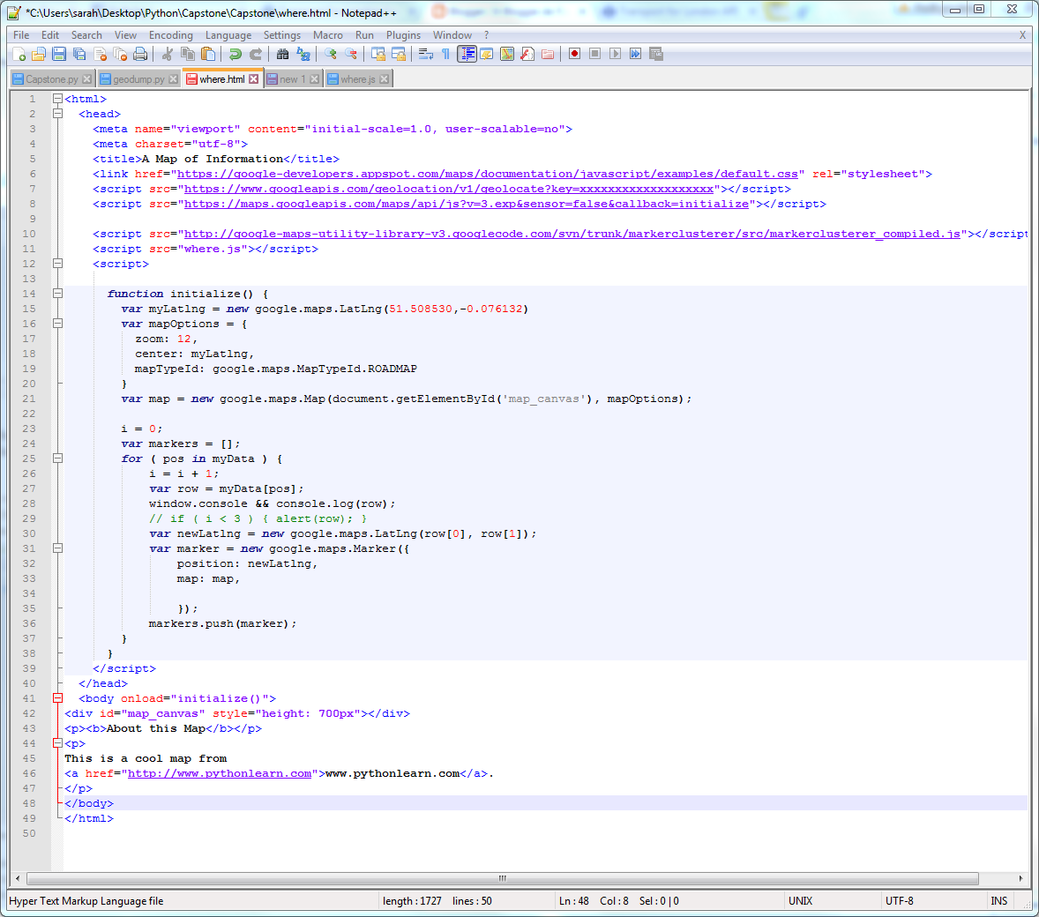The width and height of the screenshot is (1039, 917).
Task: Open the Edit menu
Action: tap(50, 35)
